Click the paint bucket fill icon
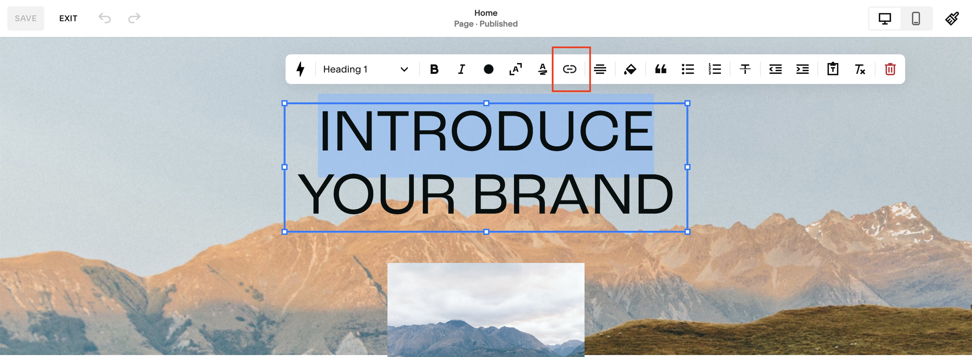Viewport: 972px width, 357px height. tap(630, 69)
